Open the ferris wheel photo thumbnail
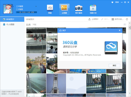 56,84
